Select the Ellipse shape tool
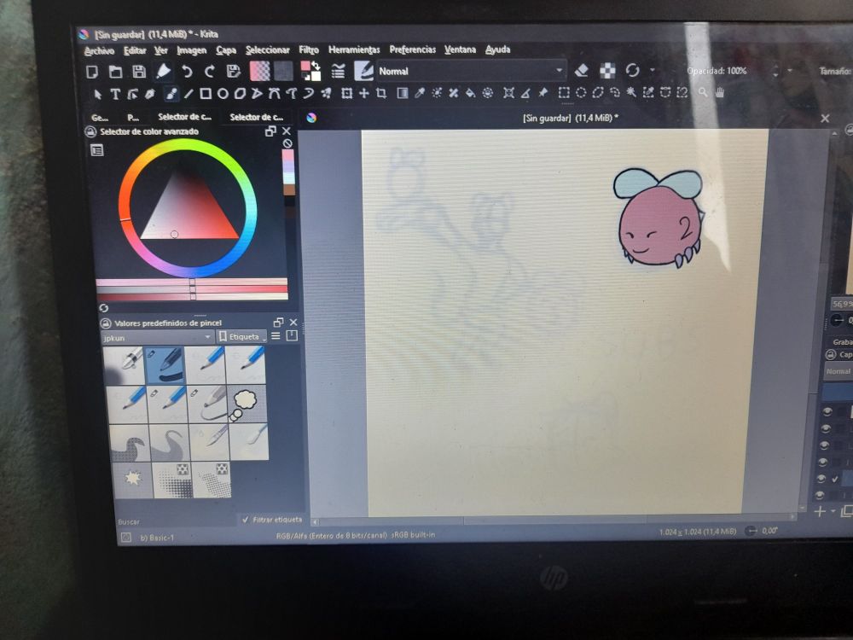 tap(223, 94)
